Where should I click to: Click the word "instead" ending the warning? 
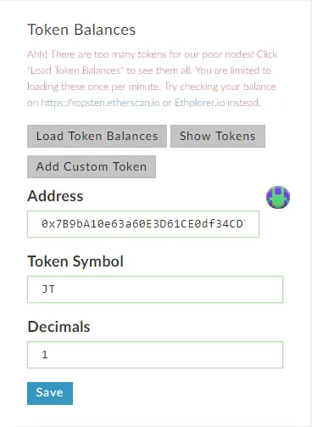[243, 103]
